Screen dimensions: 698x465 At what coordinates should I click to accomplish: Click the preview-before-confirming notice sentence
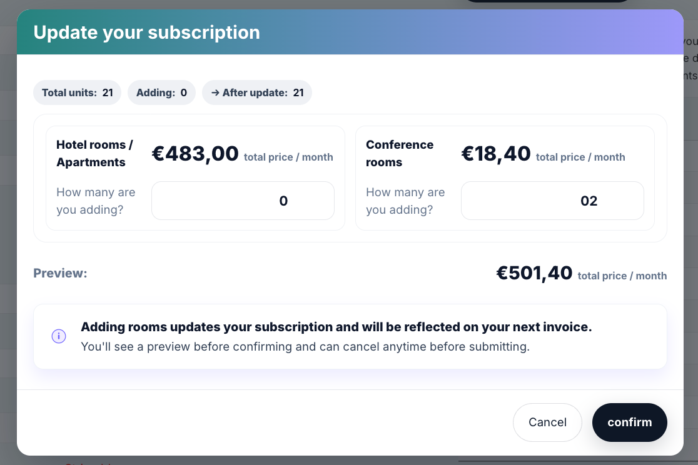(x=305, y=346)
